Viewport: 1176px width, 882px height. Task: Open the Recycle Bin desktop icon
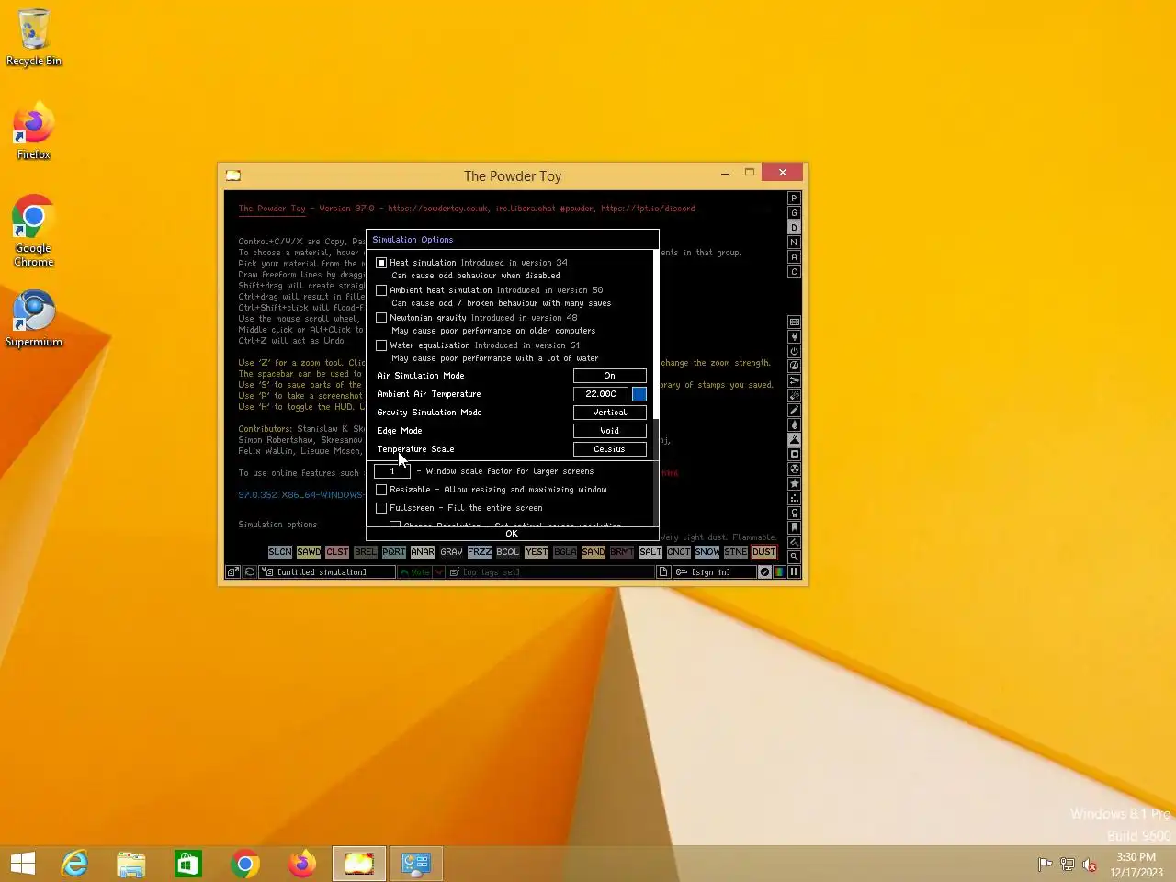(34, 38)
